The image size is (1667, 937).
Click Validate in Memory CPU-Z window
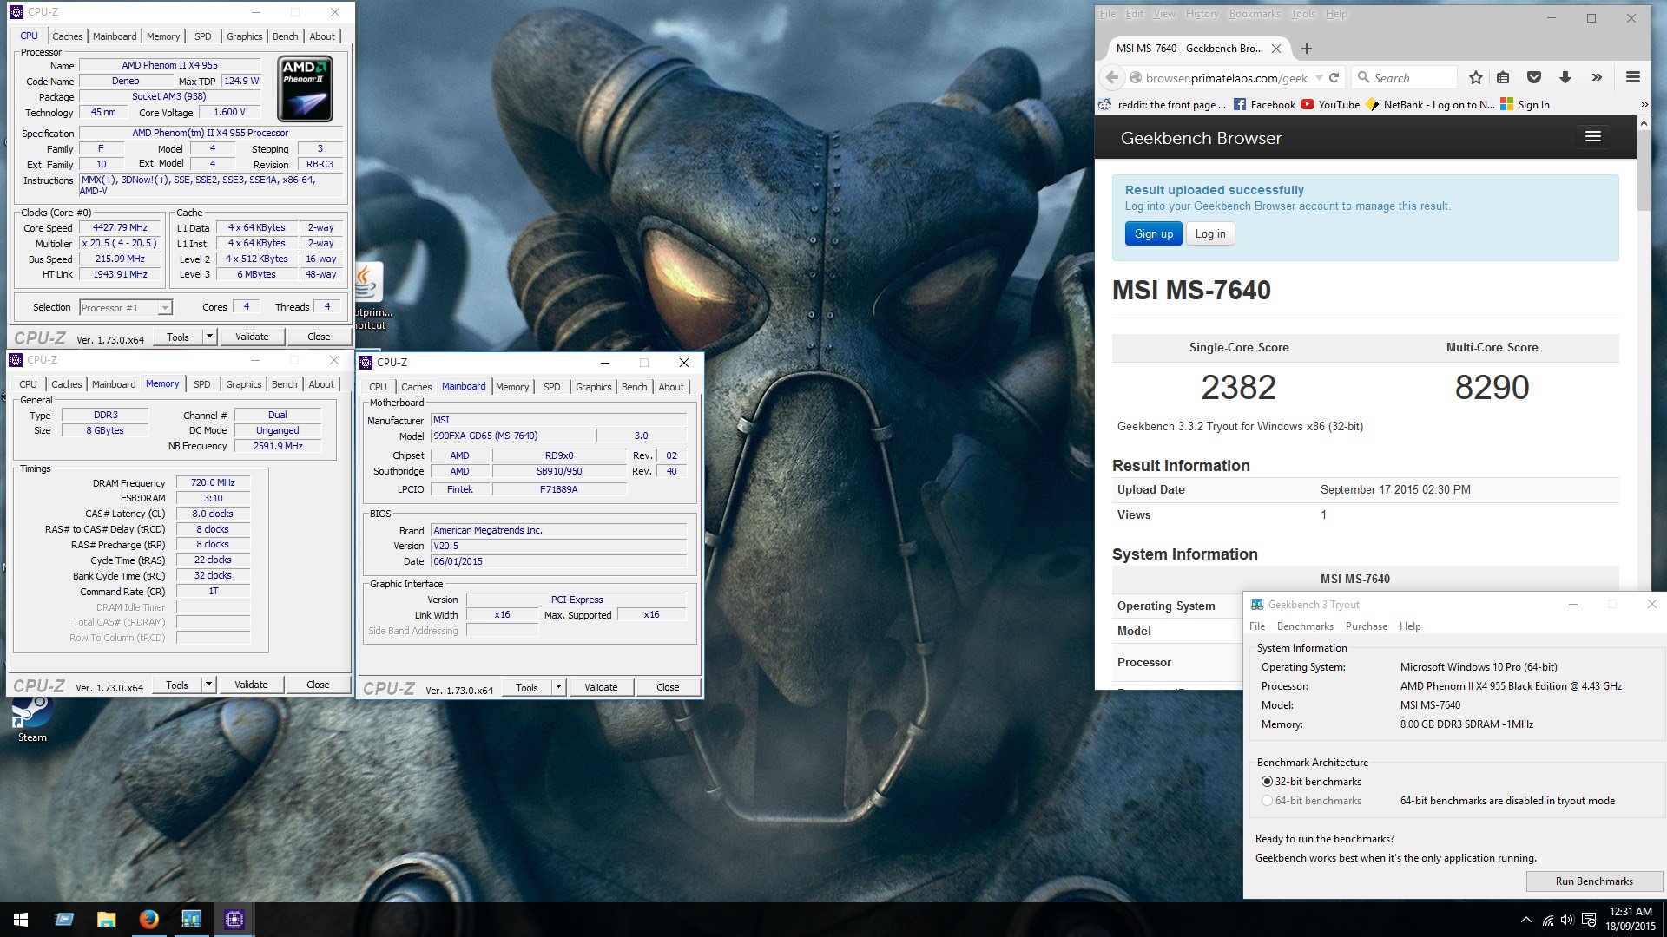pos(251,685)
